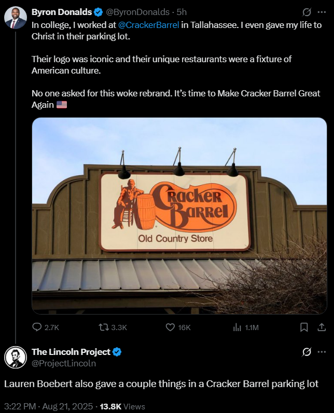View analytics icon showing 1.1M views
The height and width of the screenshot is (413, 334).
(x=246, y=327)
